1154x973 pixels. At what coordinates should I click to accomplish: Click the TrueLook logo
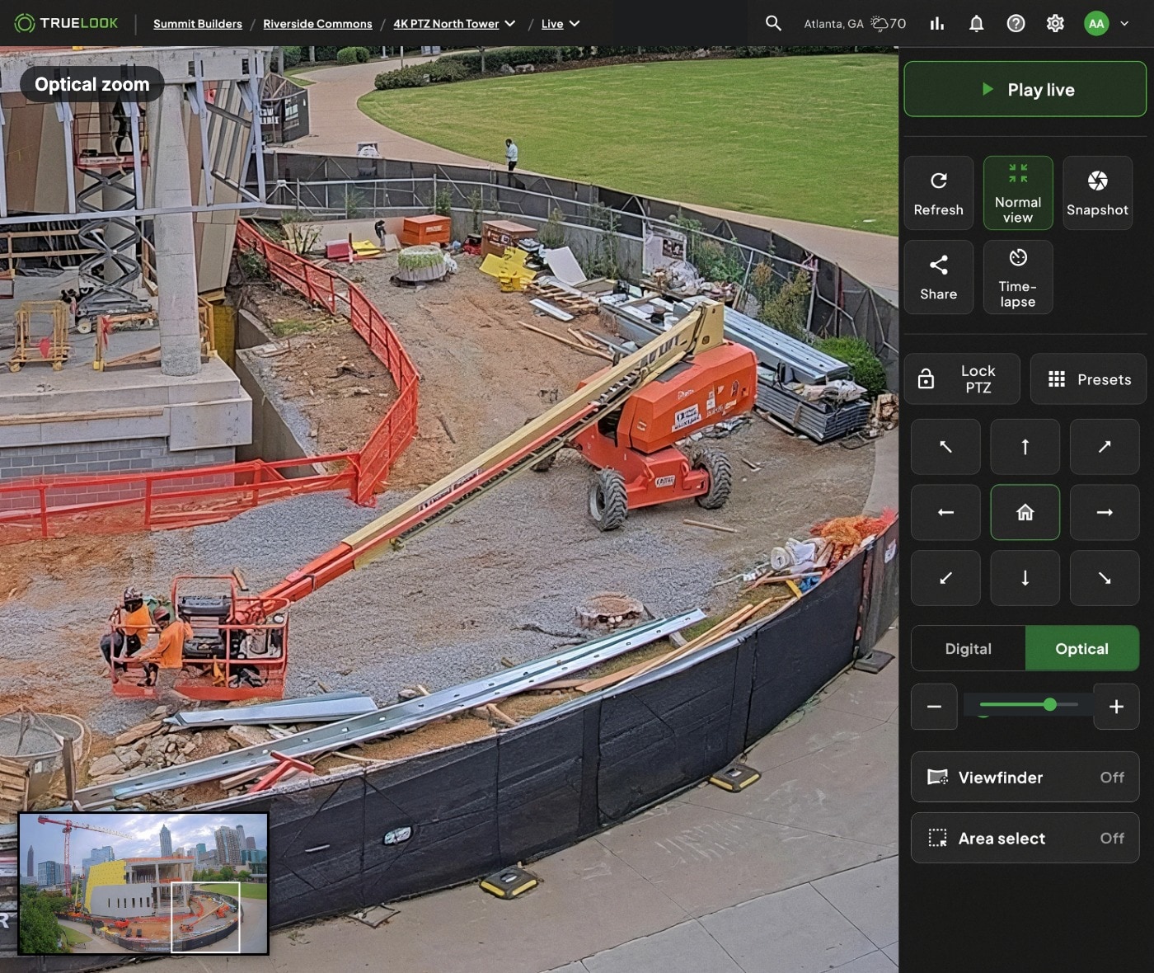click(x=67, y=23)
